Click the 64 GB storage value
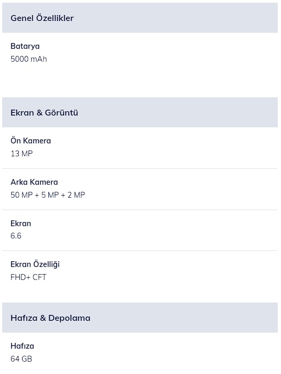 pyautogui.click(x=21, y=359)
